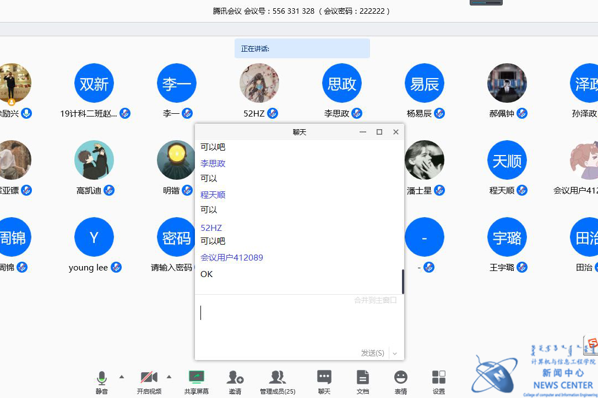Expand the video options arrow beside camera
The image size is (598, 398).
tap(169, 377)
